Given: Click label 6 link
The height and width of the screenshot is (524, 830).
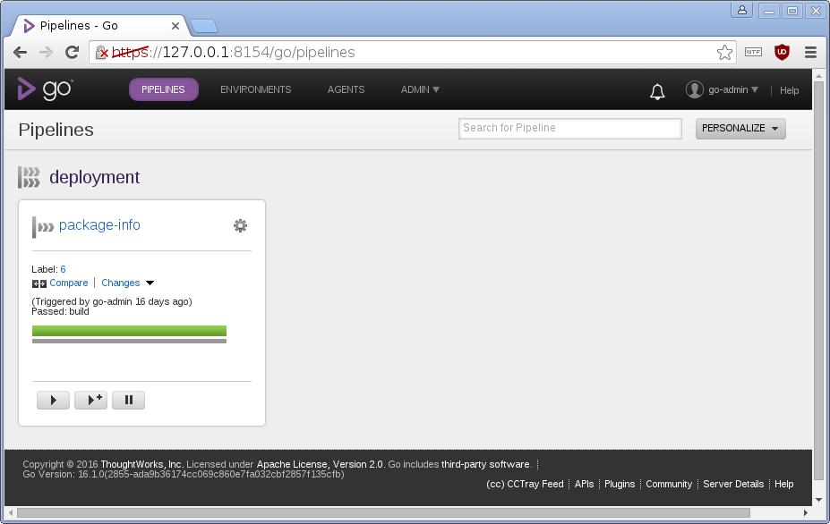Looking at the screenshot, I should [x=63, y=269].
